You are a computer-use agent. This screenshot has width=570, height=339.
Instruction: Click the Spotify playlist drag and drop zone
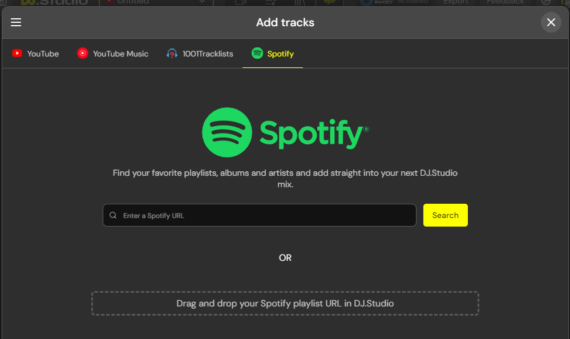(x=285, y=304)
